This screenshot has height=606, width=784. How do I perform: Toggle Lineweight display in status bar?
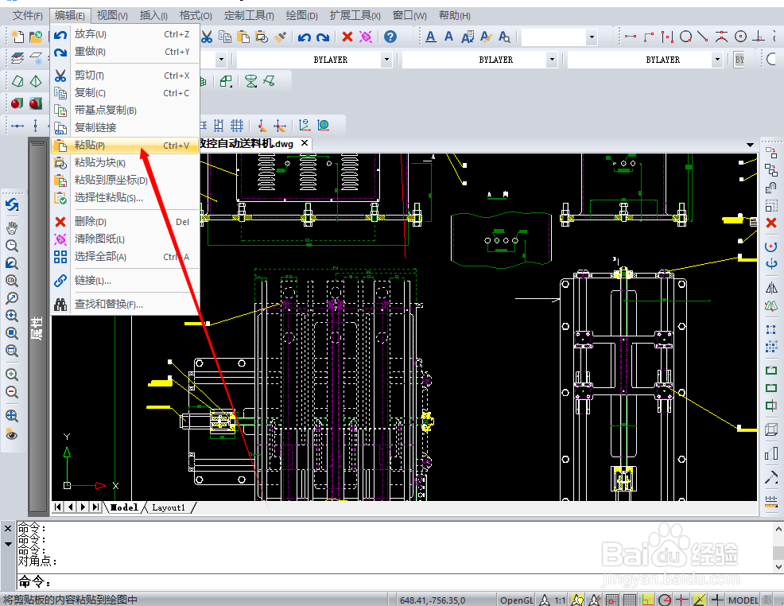click(717, 600)
